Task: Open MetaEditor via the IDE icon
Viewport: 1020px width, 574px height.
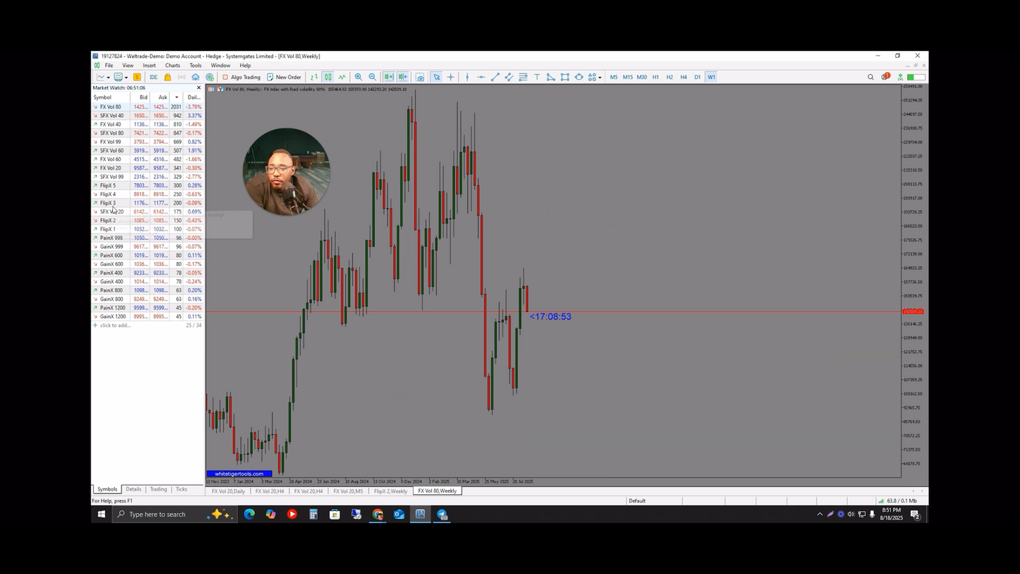Action: 152,77
